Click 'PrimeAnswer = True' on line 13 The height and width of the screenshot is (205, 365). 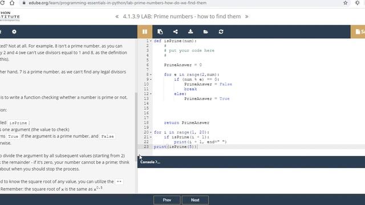207,99
